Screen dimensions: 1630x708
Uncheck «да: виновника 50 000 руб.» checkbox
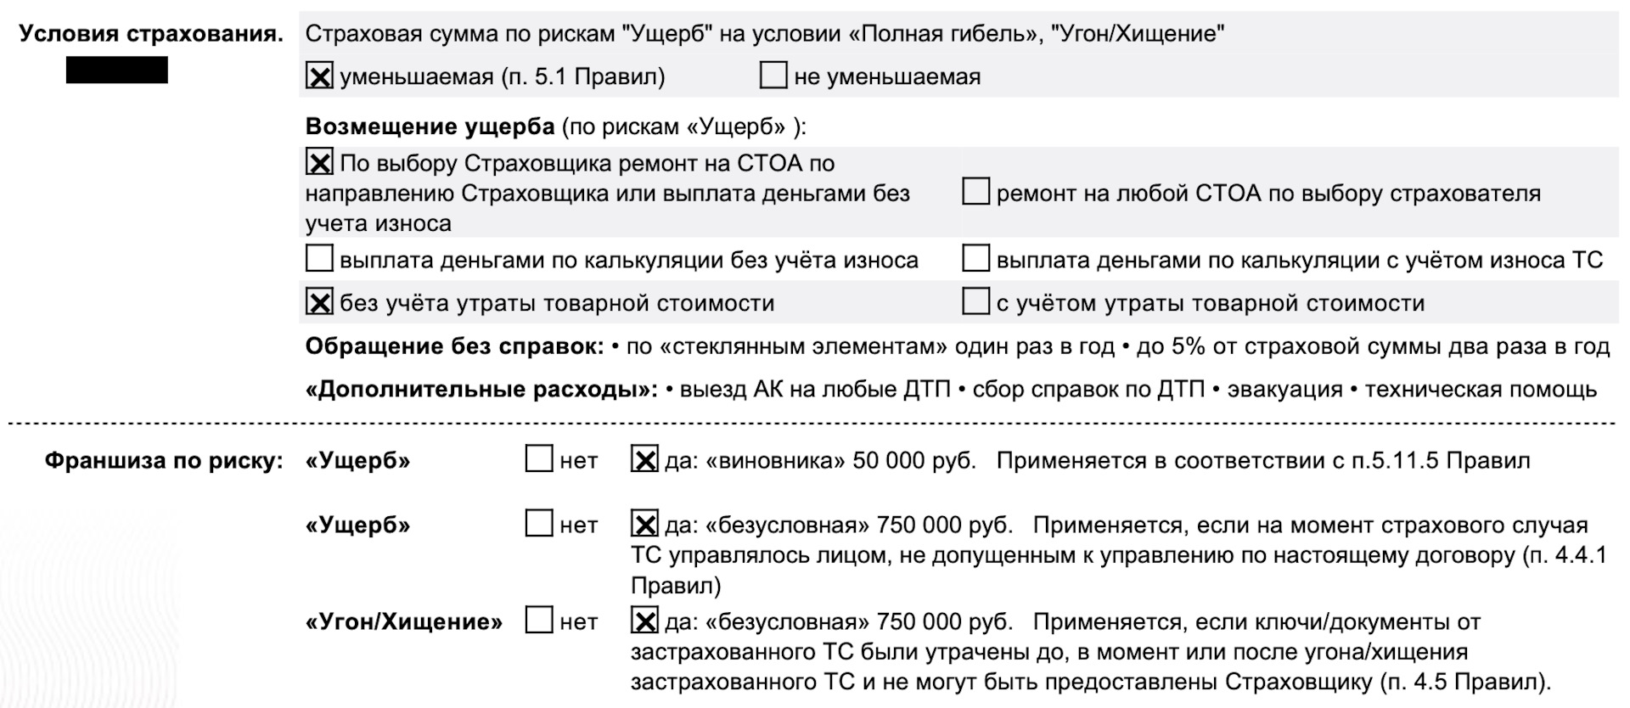coord(644,459)
